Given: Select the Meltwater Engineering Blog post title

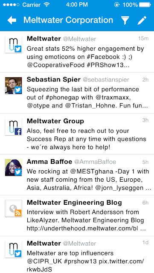Looking at the screenshot, I should coord(74,203).
